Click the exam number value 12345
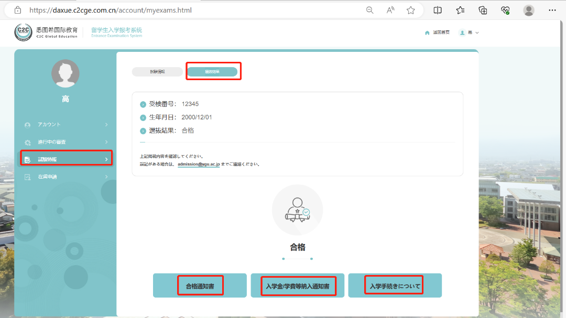 coord(190,104)
